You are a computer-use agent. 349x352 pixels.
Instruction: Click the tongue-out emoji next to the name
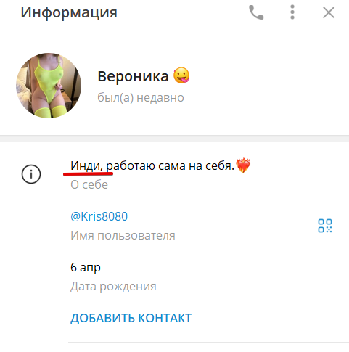pos(181,75)
